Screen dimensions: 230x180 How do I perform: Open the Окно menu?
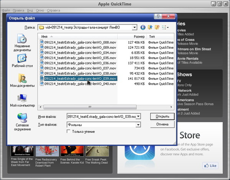pyautogui.click(x=40, y=10)
